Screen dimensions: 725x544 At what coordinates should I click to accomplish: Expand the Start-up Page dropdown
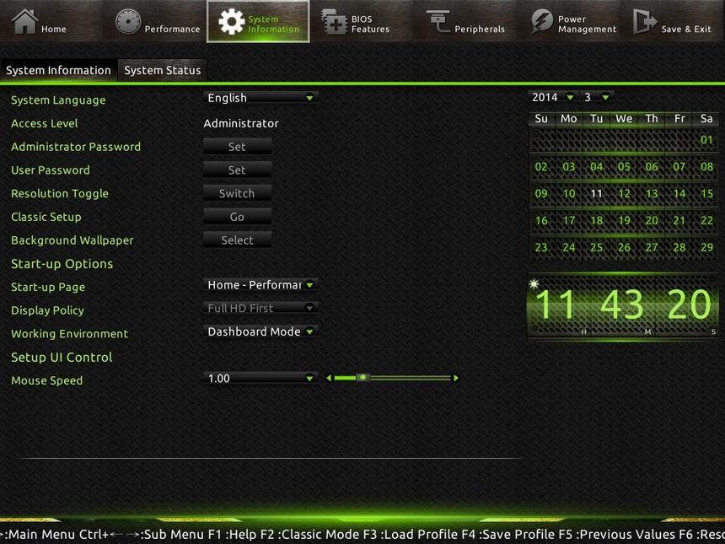click(260, 285)
